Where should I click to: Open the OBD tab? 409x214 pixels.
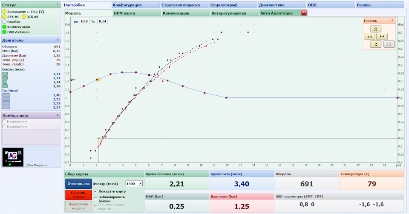click(x=331, y=5)
